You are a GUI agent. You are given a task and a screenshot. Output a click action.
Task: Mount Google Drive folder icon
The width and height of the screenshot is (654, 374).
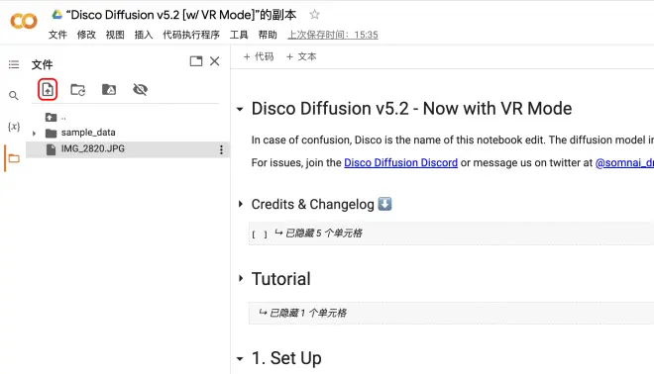(109, 89)
